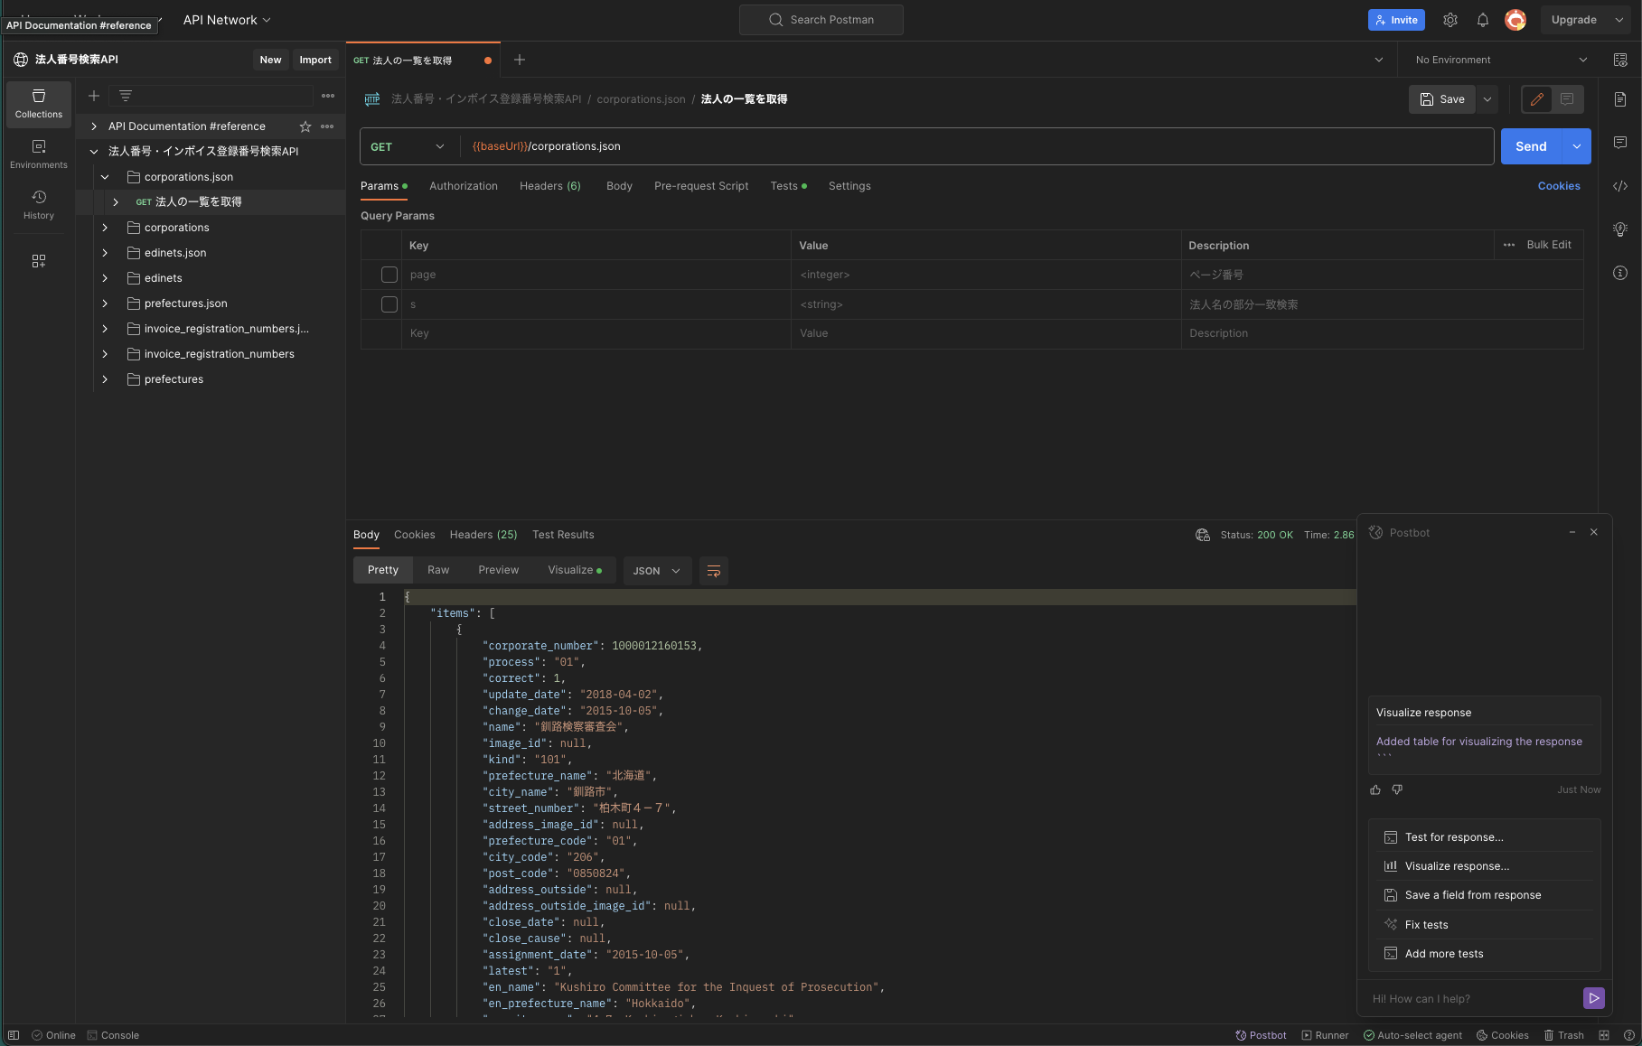Open the History sidebar panel
Screen dimensions: 1642x1046
(x=39, y=204)
